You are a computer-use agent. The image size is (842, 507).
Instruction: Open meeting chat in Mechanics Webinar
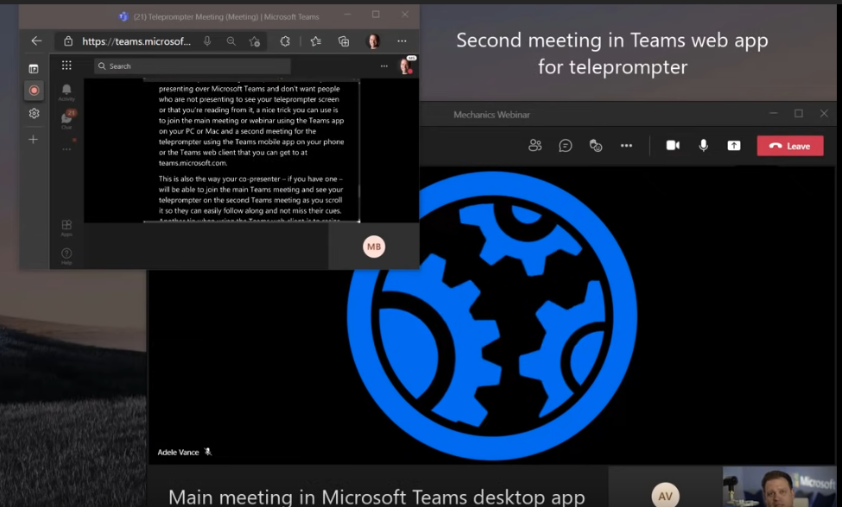coord(566,146)
